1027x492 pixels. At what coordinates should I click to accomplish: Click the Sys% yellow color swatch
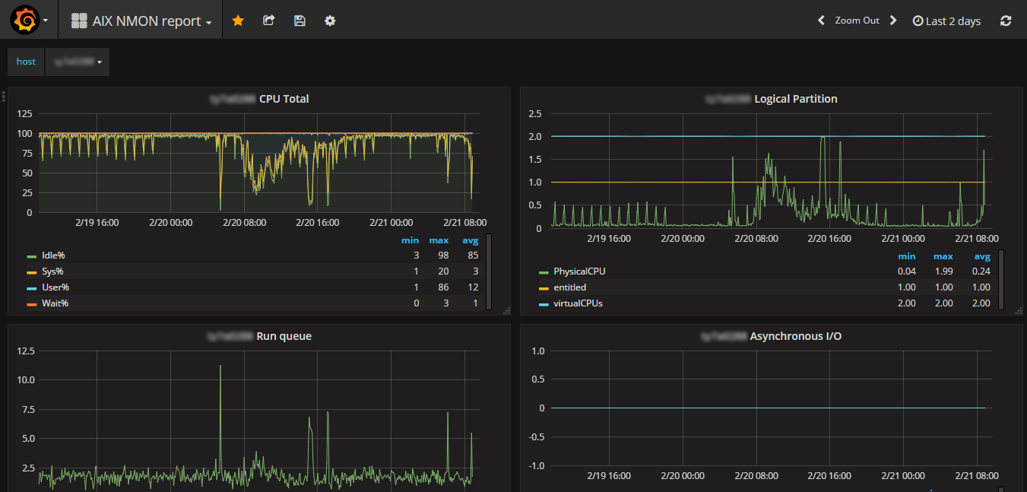click(32, 272)
